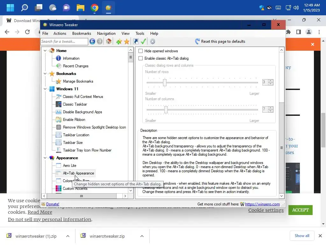Click the Recent Changes icon
The height and width of the screenshot is (245, 326).
[x=59, y=66]
